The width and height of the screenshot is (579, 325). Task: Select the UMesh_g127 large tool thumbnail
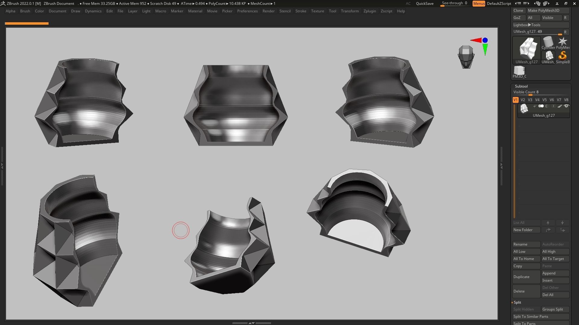coord(527,50)
